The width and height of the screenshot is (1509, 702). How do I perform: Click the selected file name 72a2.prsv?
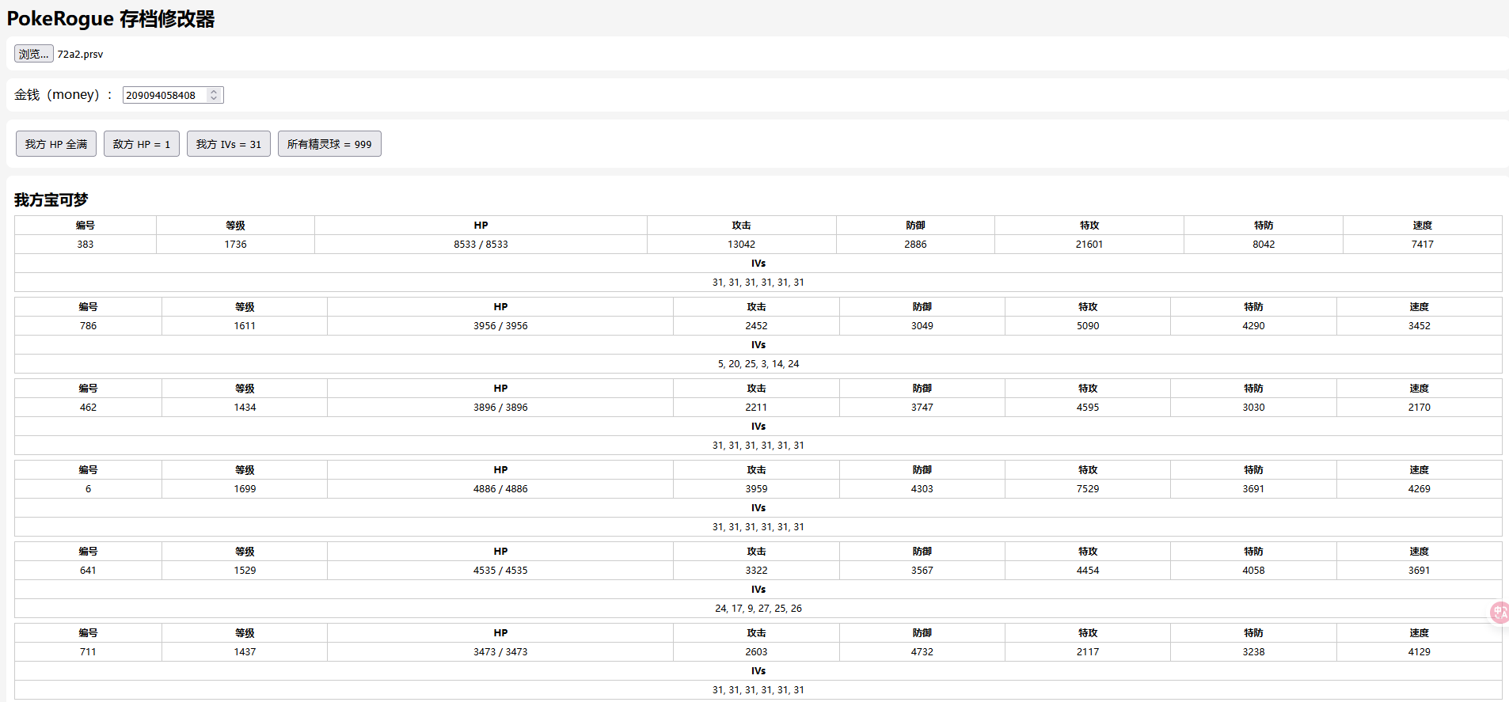click(x=80, y=54)
